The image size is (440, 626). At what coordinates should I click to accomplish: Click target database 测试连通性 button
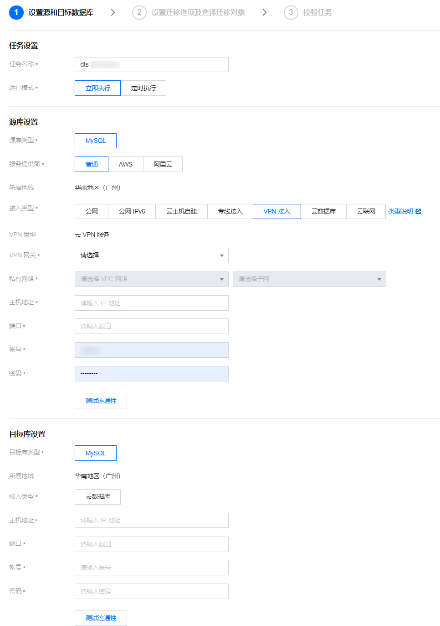(101, 618)
